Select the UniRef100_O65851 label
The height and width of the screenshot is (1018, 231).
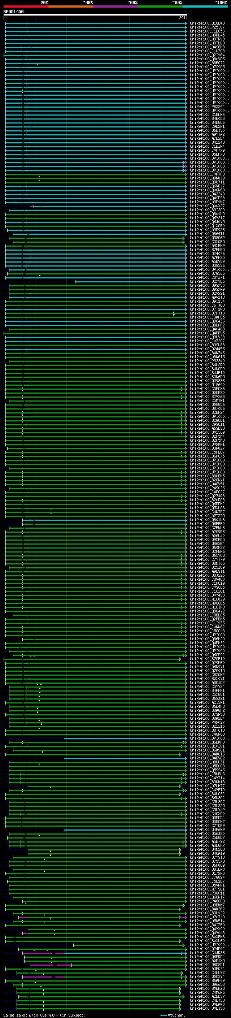click(x=207, y=965)
